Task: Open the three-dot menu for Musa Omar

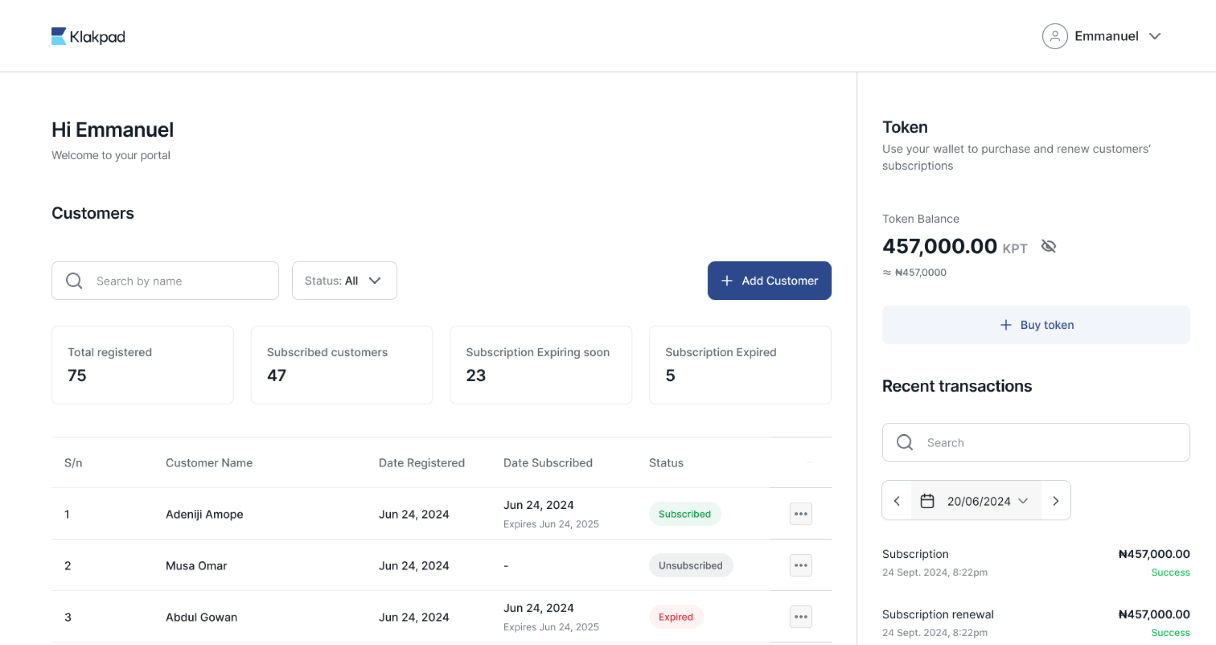Action: coord(800,565)
